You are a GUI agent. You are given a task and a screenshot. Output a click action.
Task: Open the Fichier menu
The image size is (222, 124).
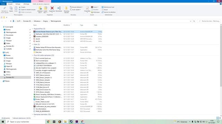[3, 4]
